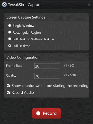Click into the Quality value field
The width and height of the screenshot is (93, 124).
click(x=47, y=76)
